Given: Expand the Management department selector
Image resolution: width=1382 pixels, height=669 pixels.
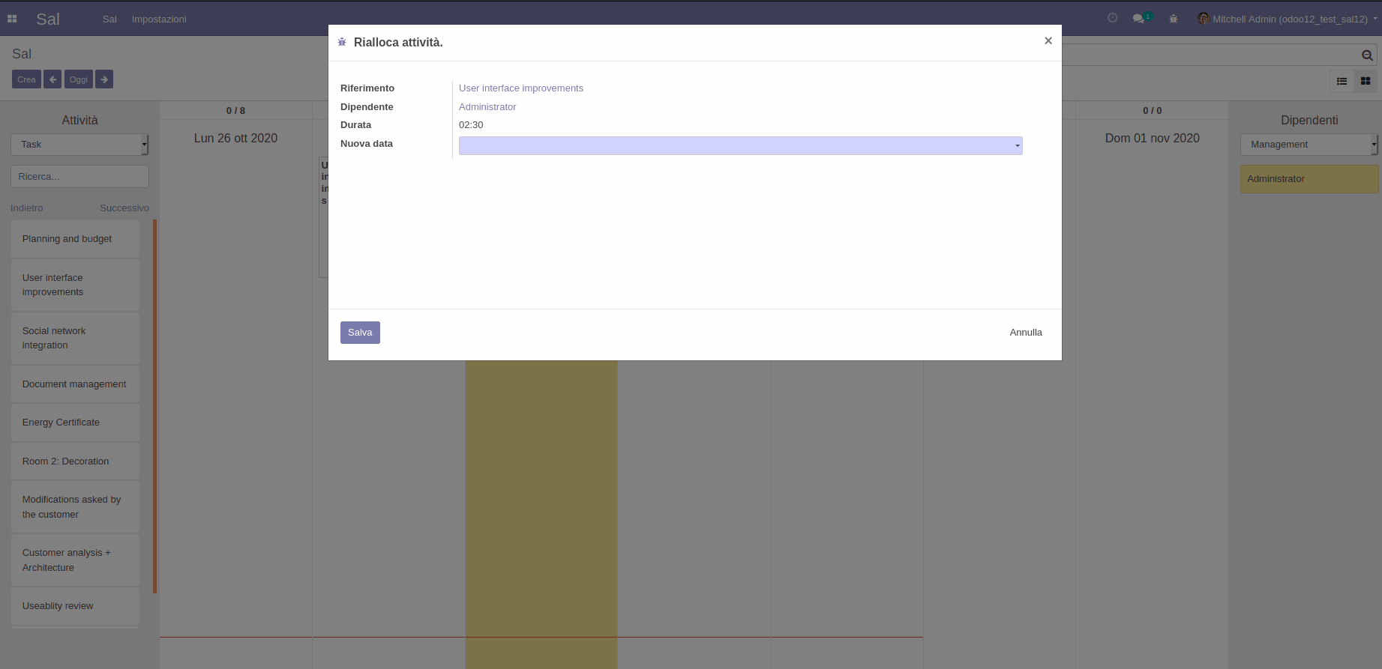Looking at the screenshot, I should tap(1309, 145).
